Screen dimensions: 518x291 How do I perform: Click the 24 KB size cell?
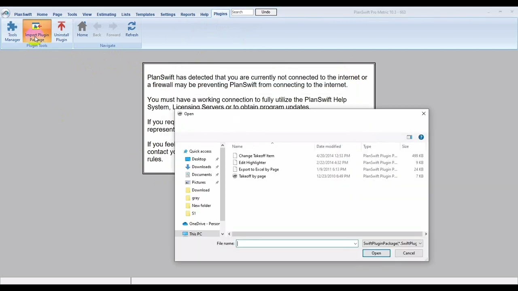coord(418,169)
